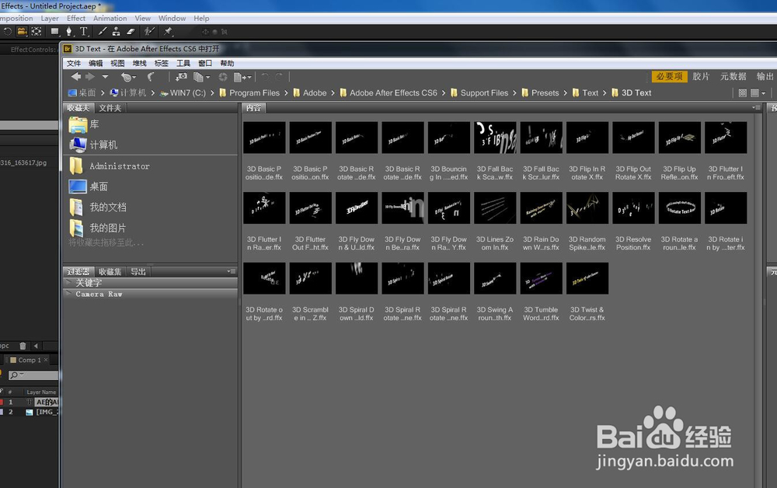This screenshot has height=488, width=777.
Task: Click the red label swatch of layer 1
Action: (x=2, y=403)
